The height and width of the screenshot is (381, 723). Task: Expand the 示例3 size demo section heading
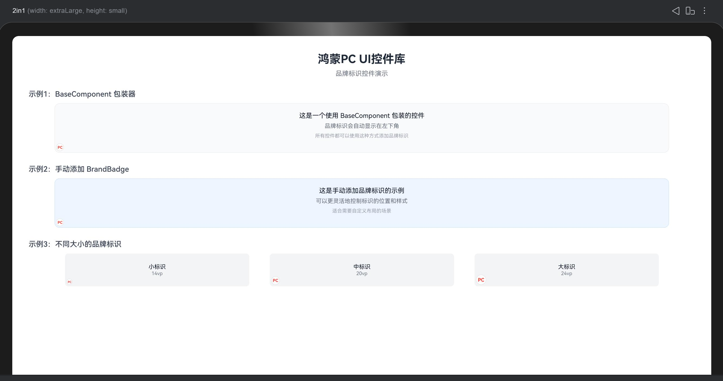[76, 244]
